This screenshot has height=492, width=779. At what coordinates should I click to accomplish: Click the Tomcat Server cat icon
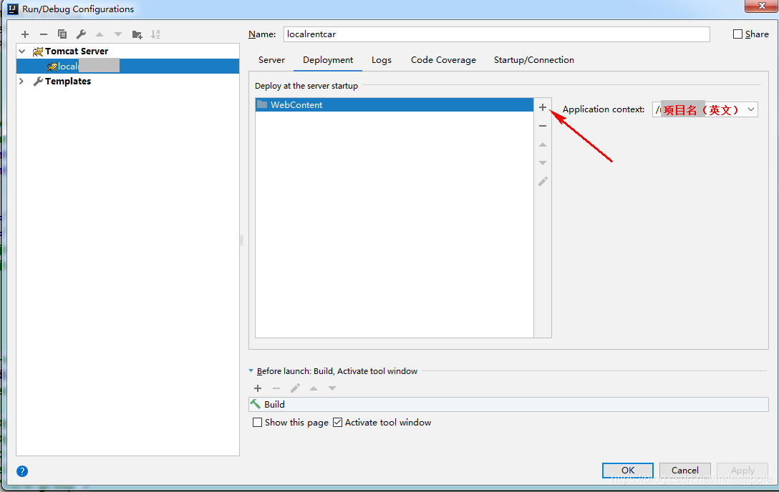(x=38, y=51)
